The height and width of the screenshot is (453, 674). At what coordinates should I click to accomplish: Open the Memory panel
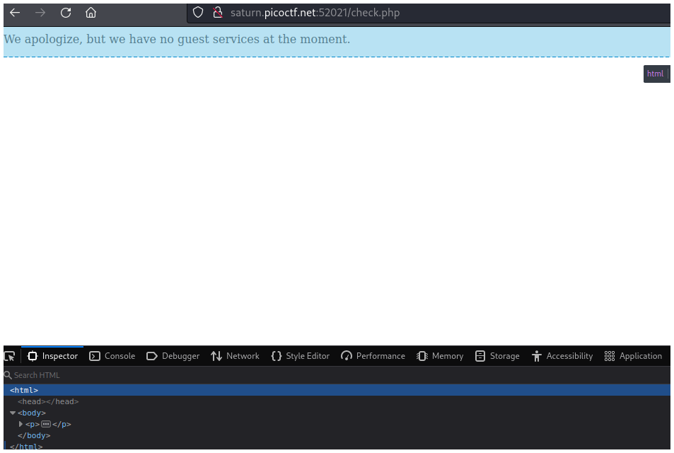439,356
